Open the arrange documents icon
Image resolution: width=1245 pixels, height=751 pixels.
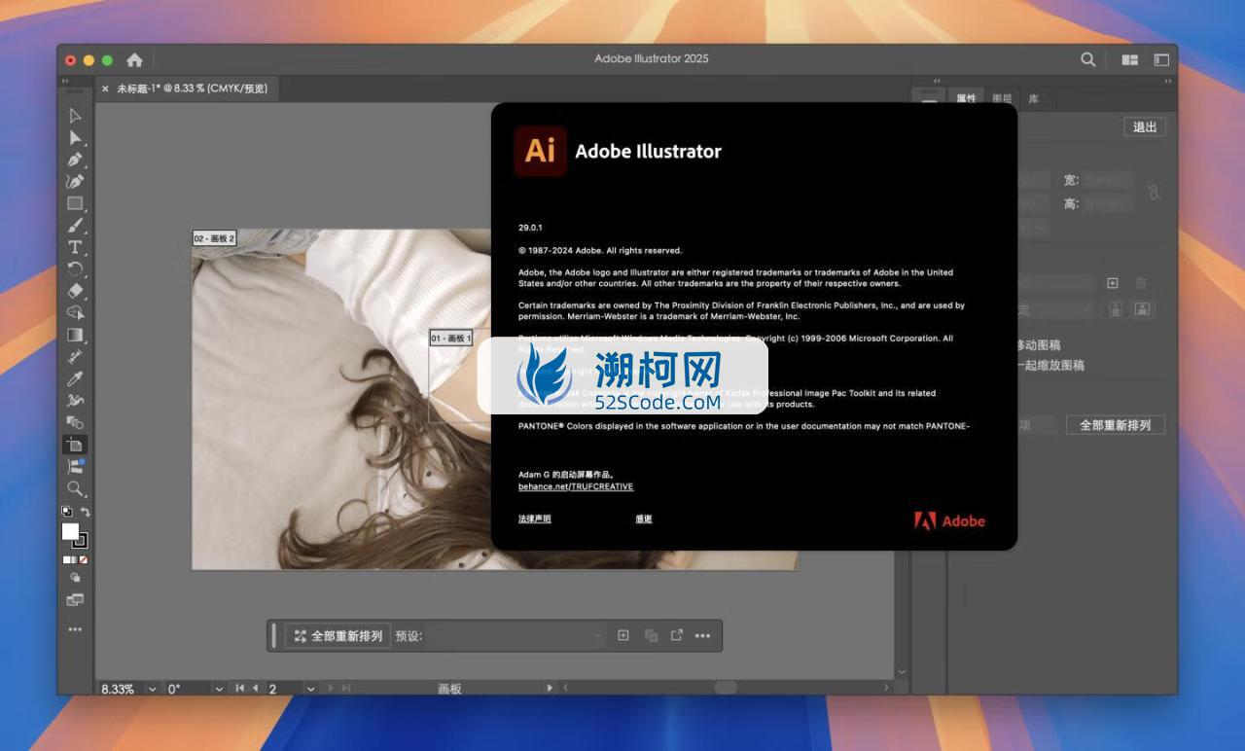click(x=1129, y=59)
